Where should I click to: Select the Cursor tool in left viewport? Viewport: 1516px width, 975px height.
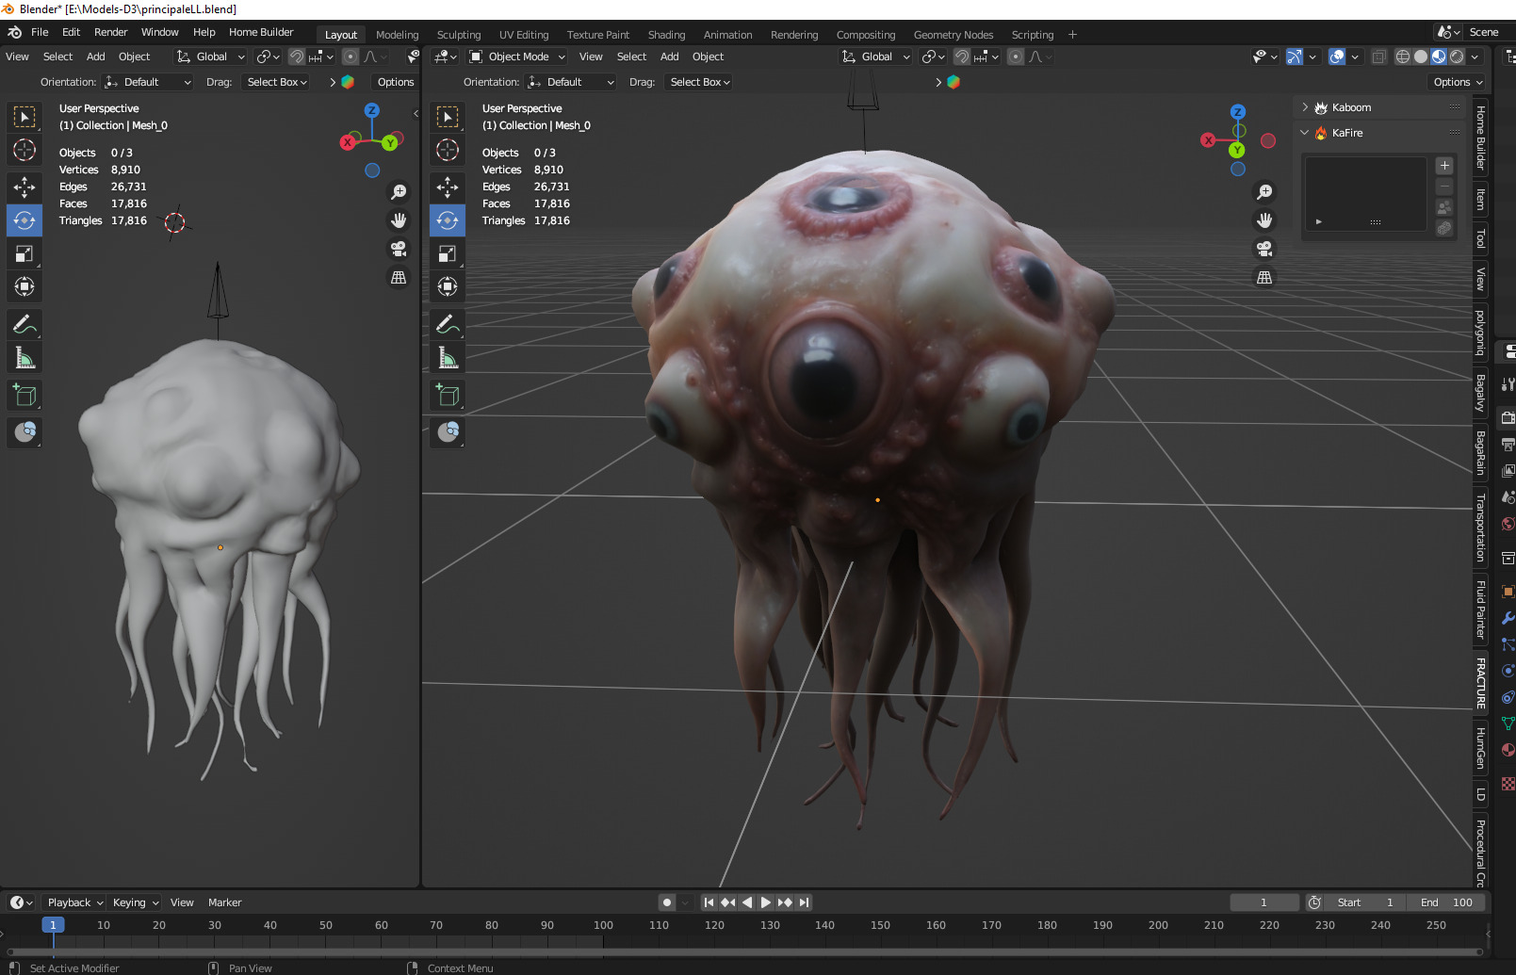[24, 150]
